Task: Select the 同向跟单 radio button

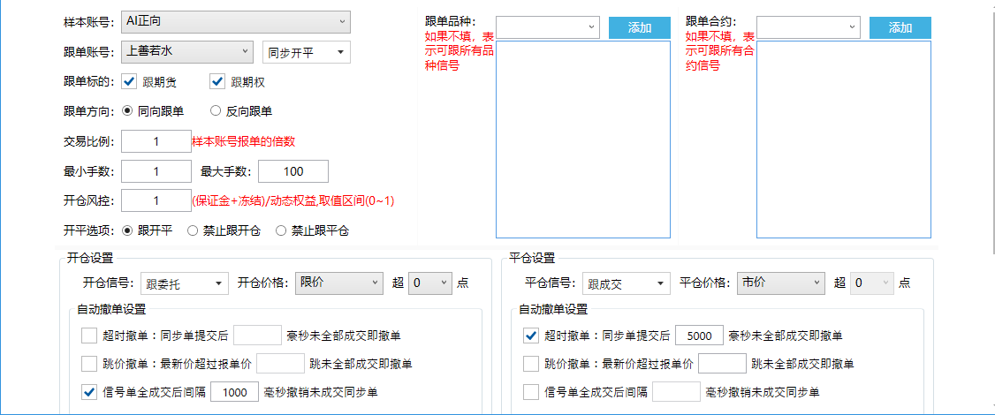Action: tap(127, 111)
